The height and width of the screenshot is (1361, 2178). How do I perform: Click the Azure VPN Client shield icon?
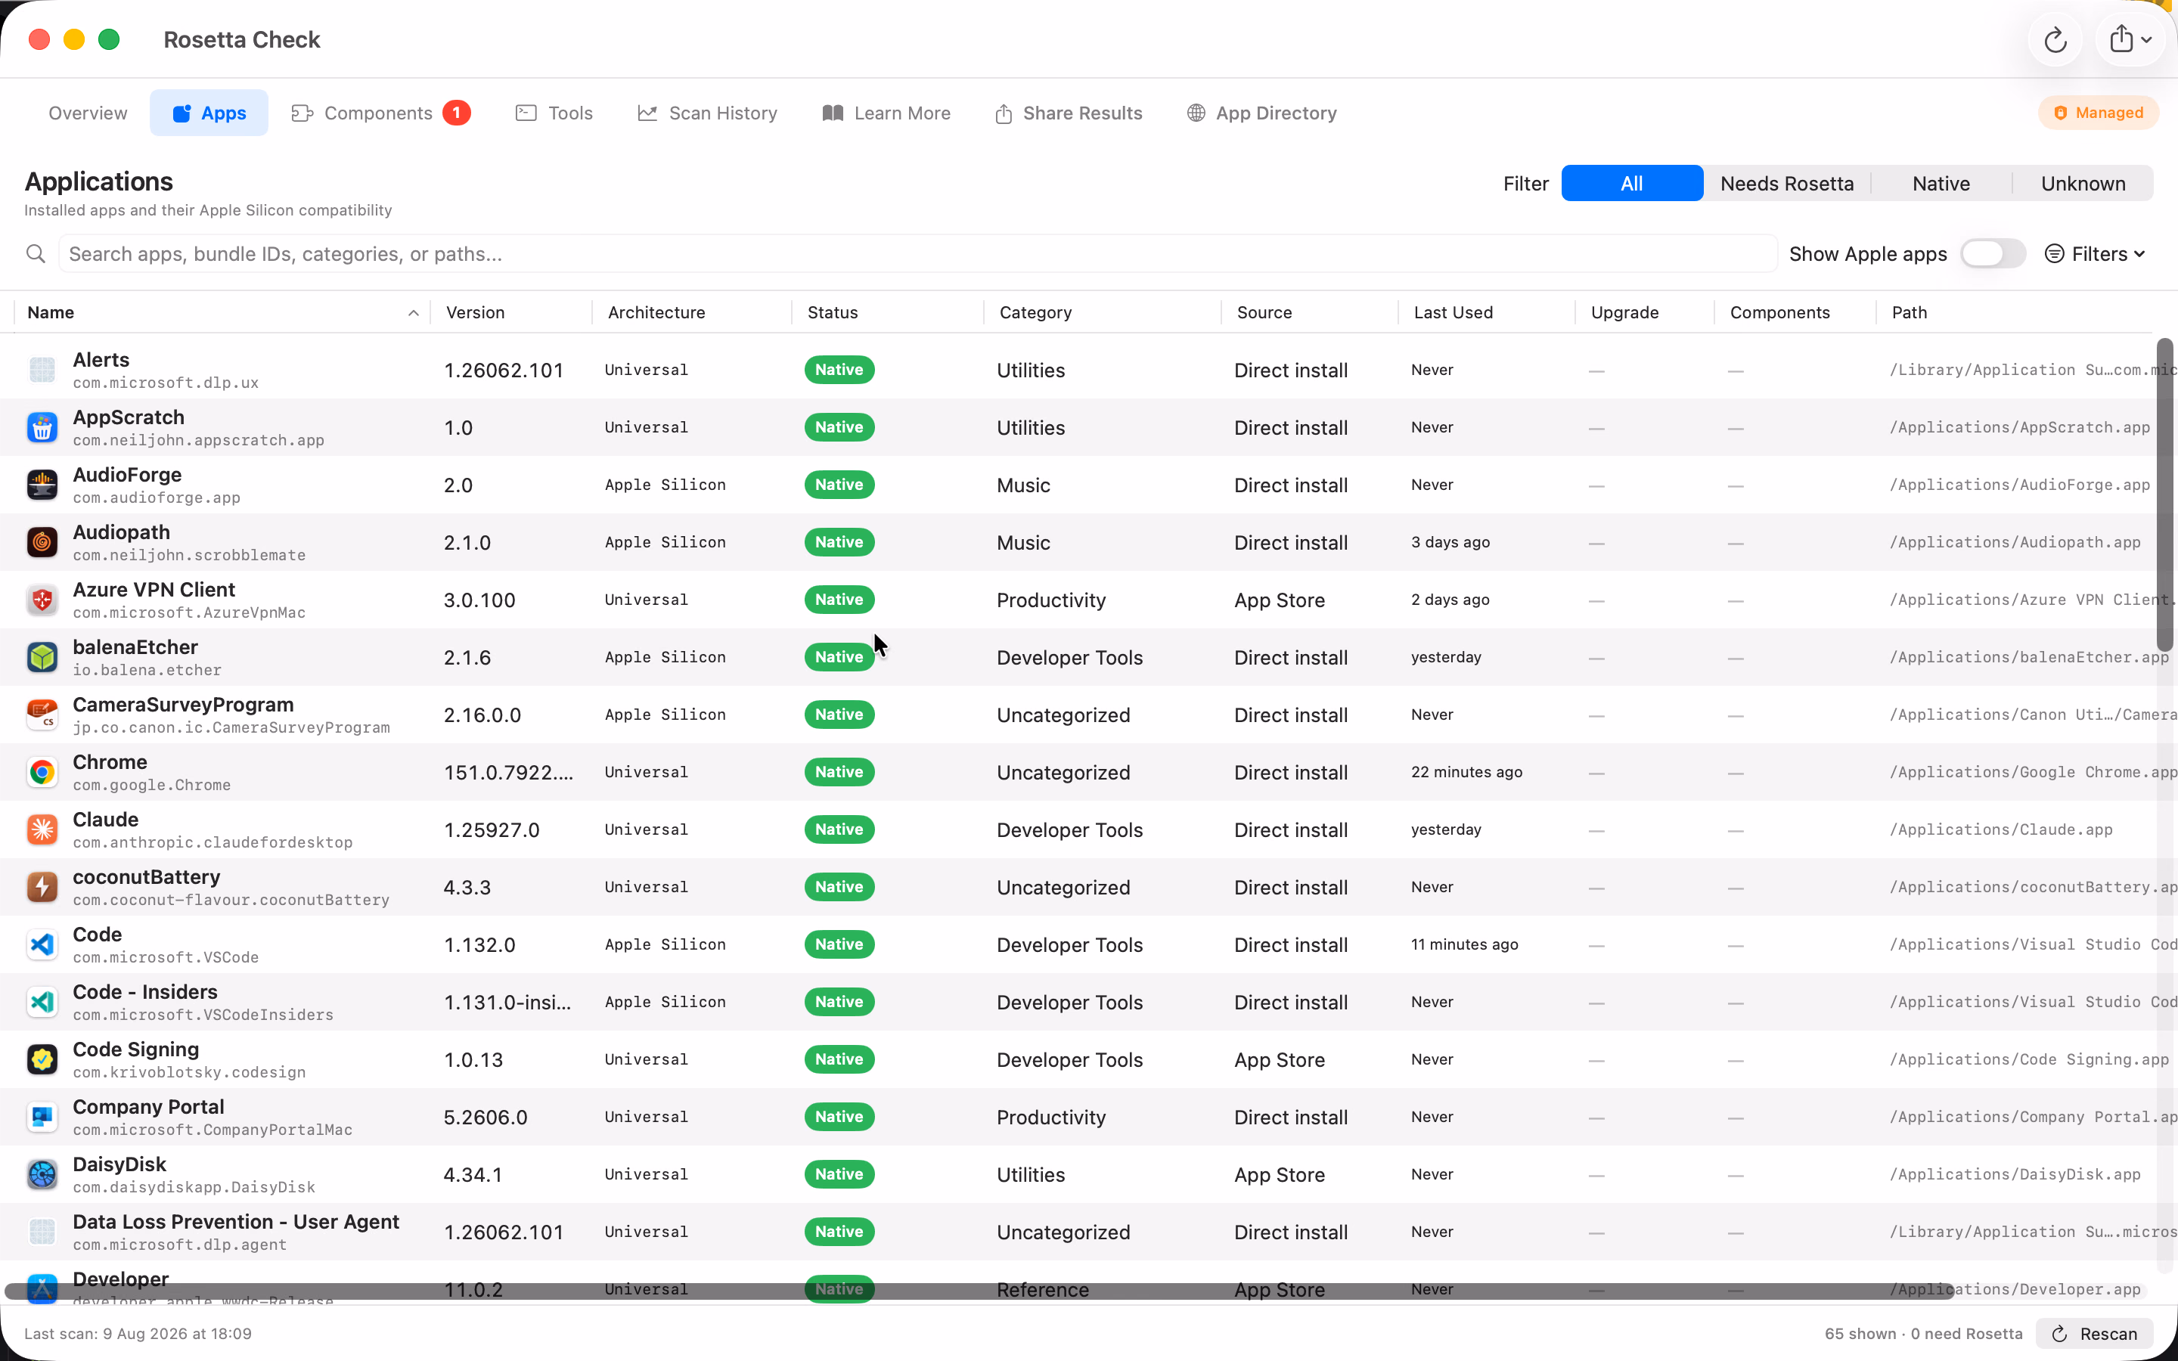[x=42, y=600]
